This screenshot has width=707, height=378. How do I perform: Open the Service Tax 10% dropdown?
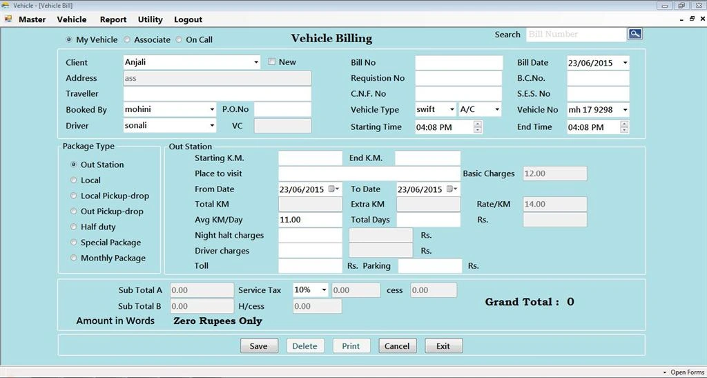[x=324, y=290]
